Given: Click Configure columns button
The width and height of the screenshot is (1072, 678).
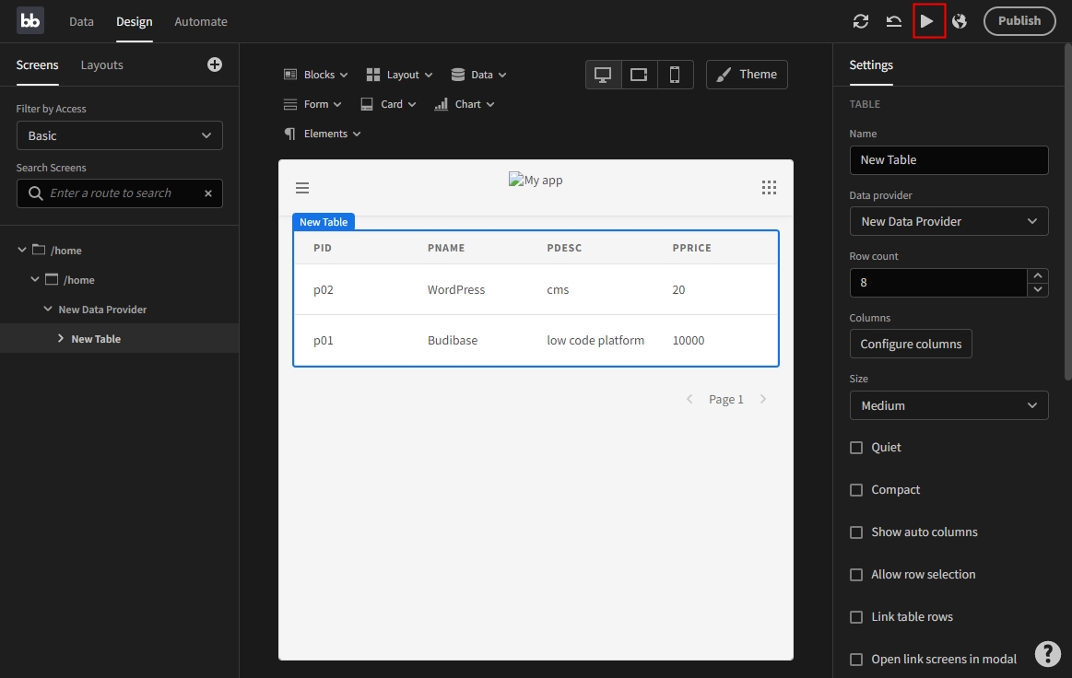Looking at the screenshot, I should coord(910,344).
